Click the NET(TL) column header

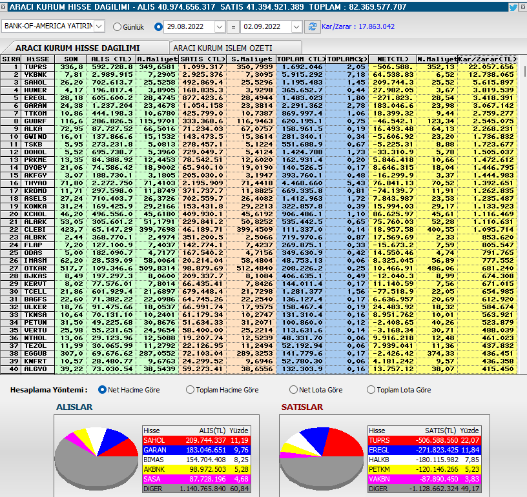393,59
